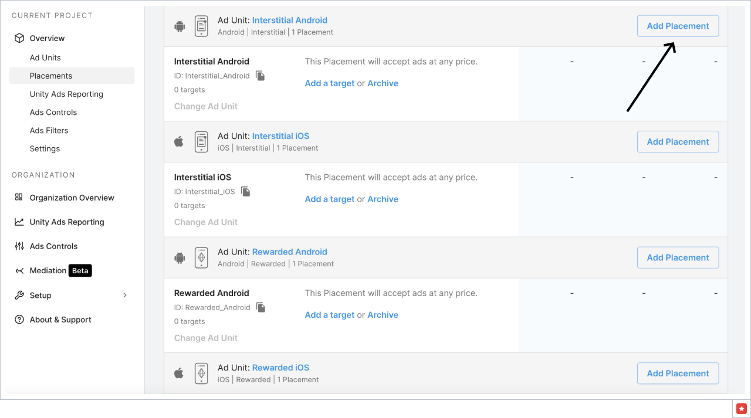This screenshot has width=751, height=418.
Task: Click the Ads Controls sliders icon
Action: point(19,246)
